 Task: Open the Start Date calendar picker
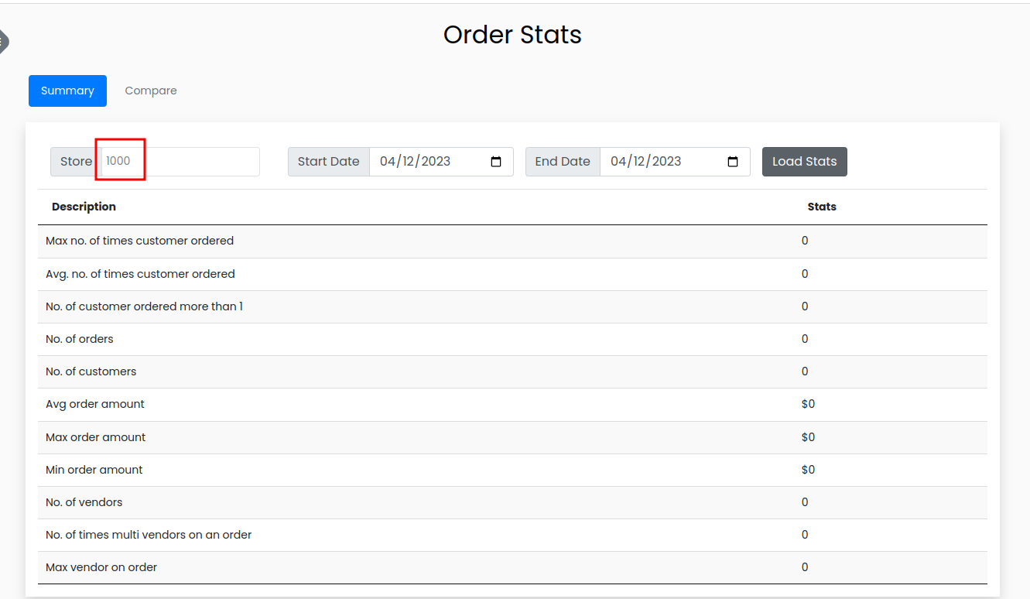point(495,161)
